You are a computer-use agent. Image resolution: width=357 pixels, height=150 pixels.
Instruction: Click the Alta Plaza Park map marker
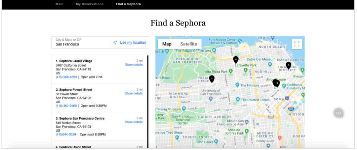tap(230, 71)
